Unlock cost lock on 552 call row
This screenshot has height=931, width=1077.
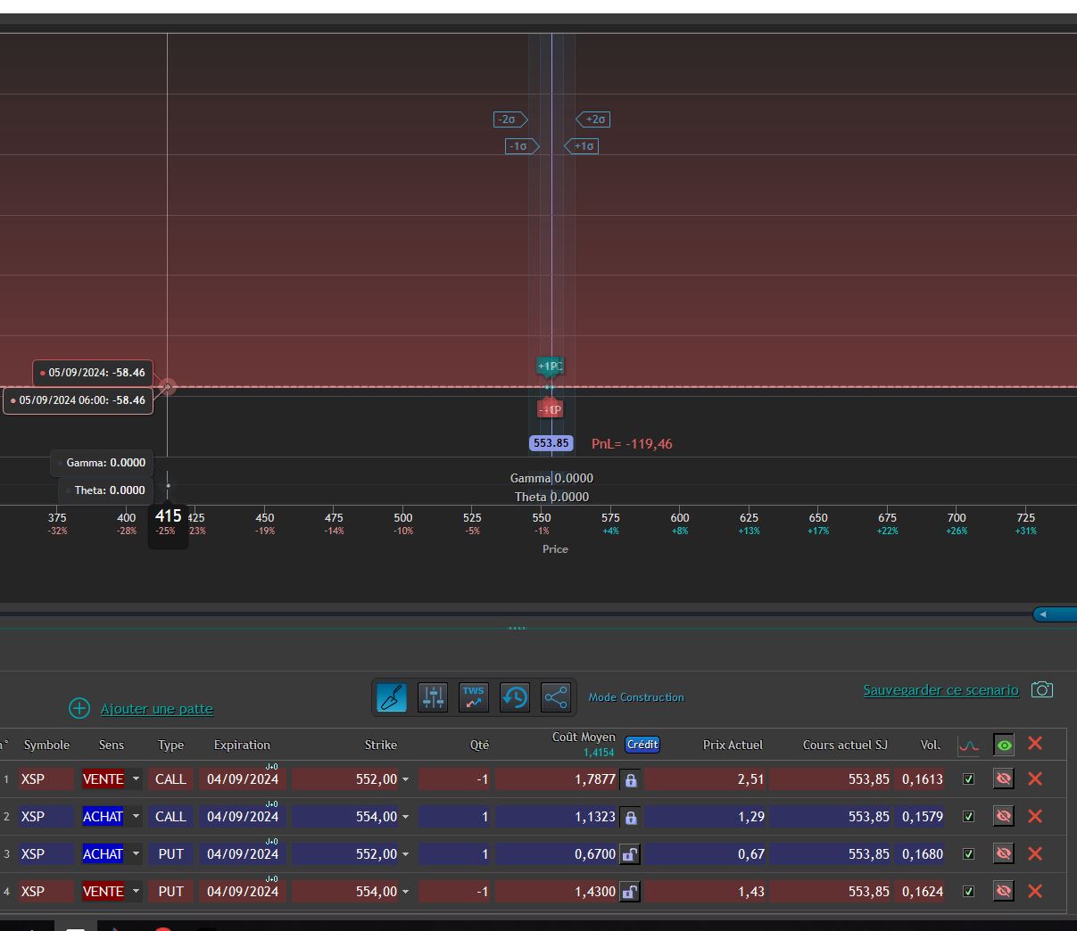click(x=631, y=779)
